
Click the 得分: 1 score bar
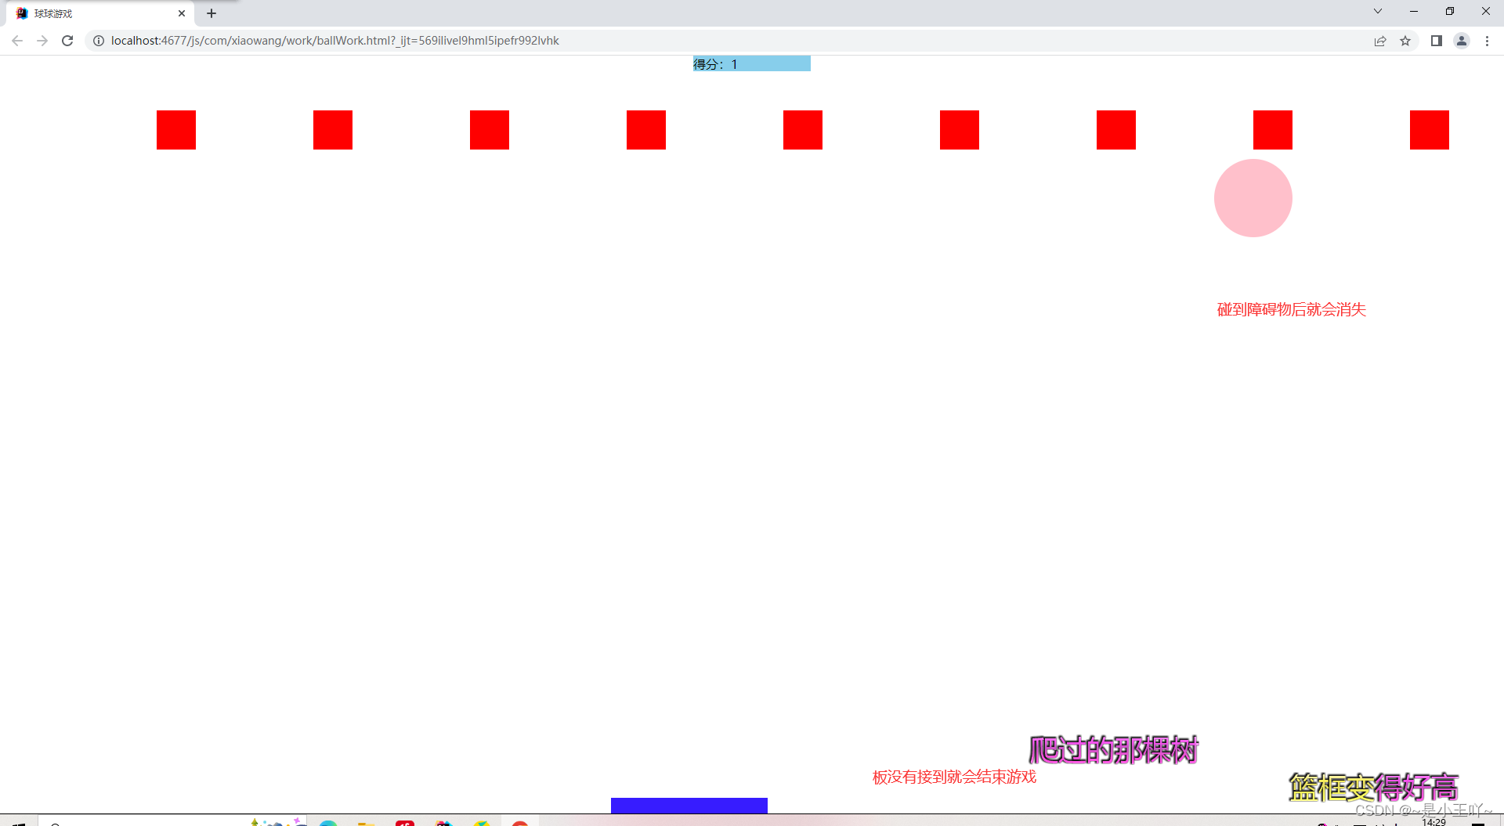tap(752, 64)
